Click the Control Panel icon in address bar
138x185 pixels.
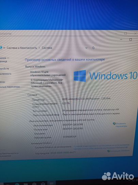pyautogui.click(x=1, y=48)
